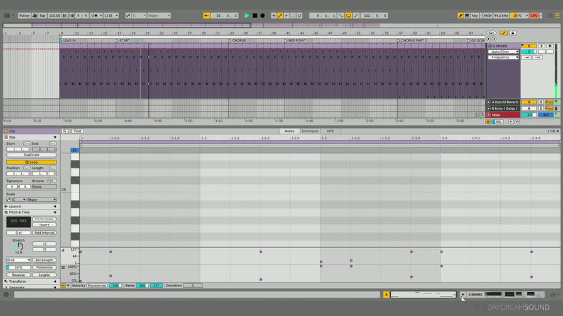Toggle the MIDI arrangement overdub plus icon
The image size is (563, 316).
[273, 16]
